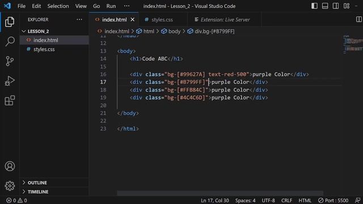
Task: Open the Run menu
Action: coord(111,6)
